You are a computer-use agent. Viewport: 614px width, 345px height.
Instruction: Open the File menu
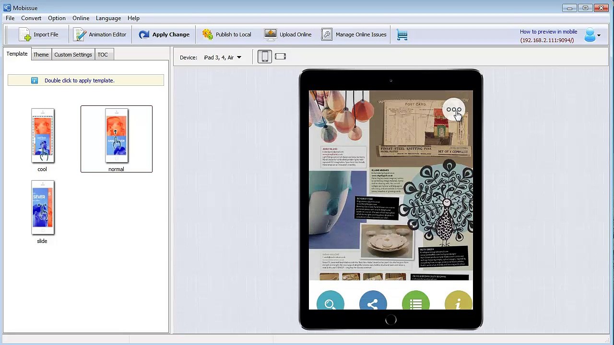[x=10, y=18]
